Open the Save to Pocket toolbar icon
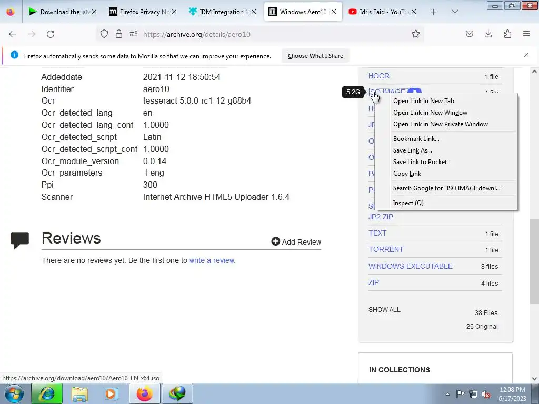539x404 pixels. 470,34
